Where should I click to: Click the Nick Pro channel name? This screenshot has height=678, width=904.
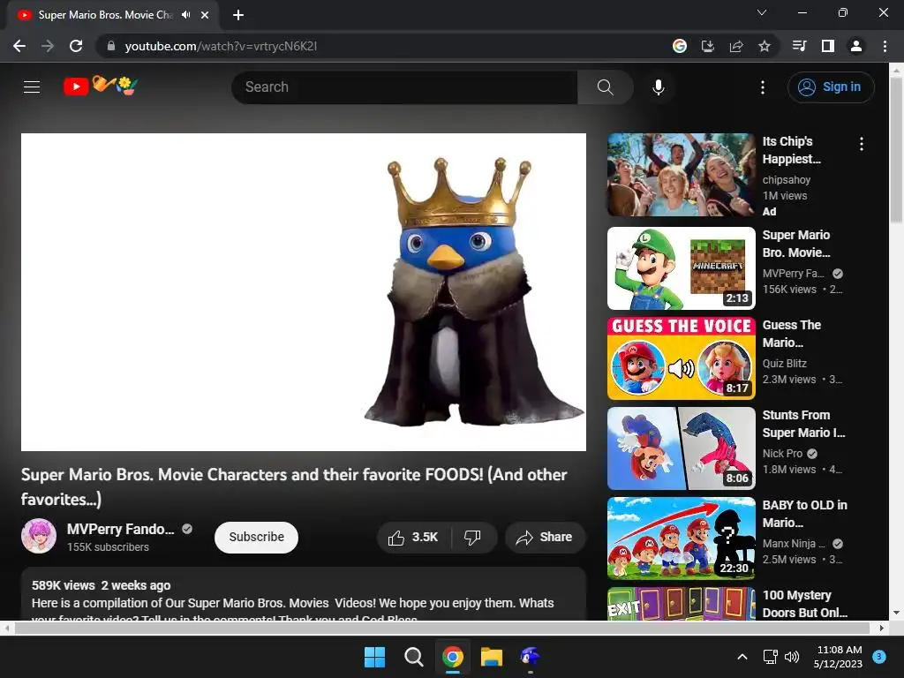tap(782, 453)
